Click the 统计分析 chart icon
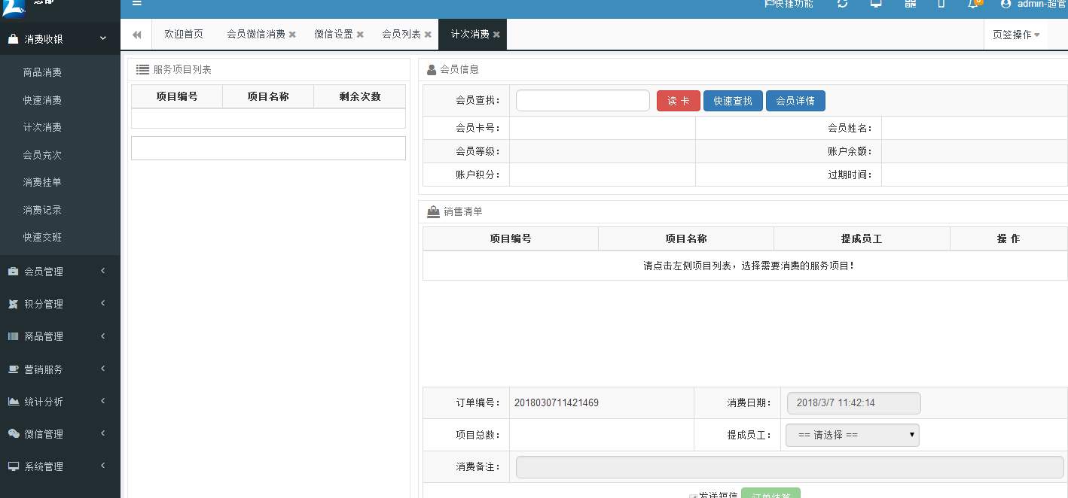Viewport: 1068px width, 498px height. (x=13, y=402)
